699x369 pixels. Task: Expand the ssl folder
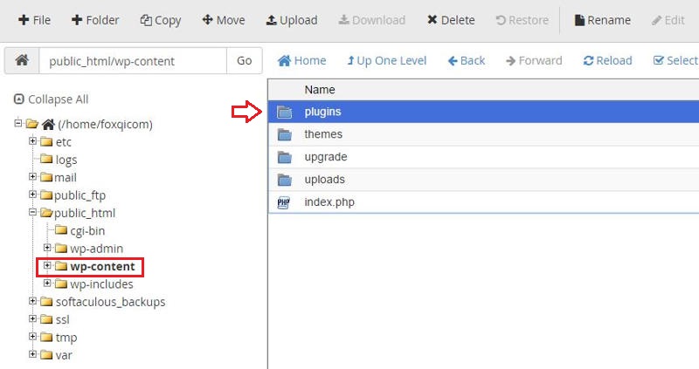click(x=32, y=318)
